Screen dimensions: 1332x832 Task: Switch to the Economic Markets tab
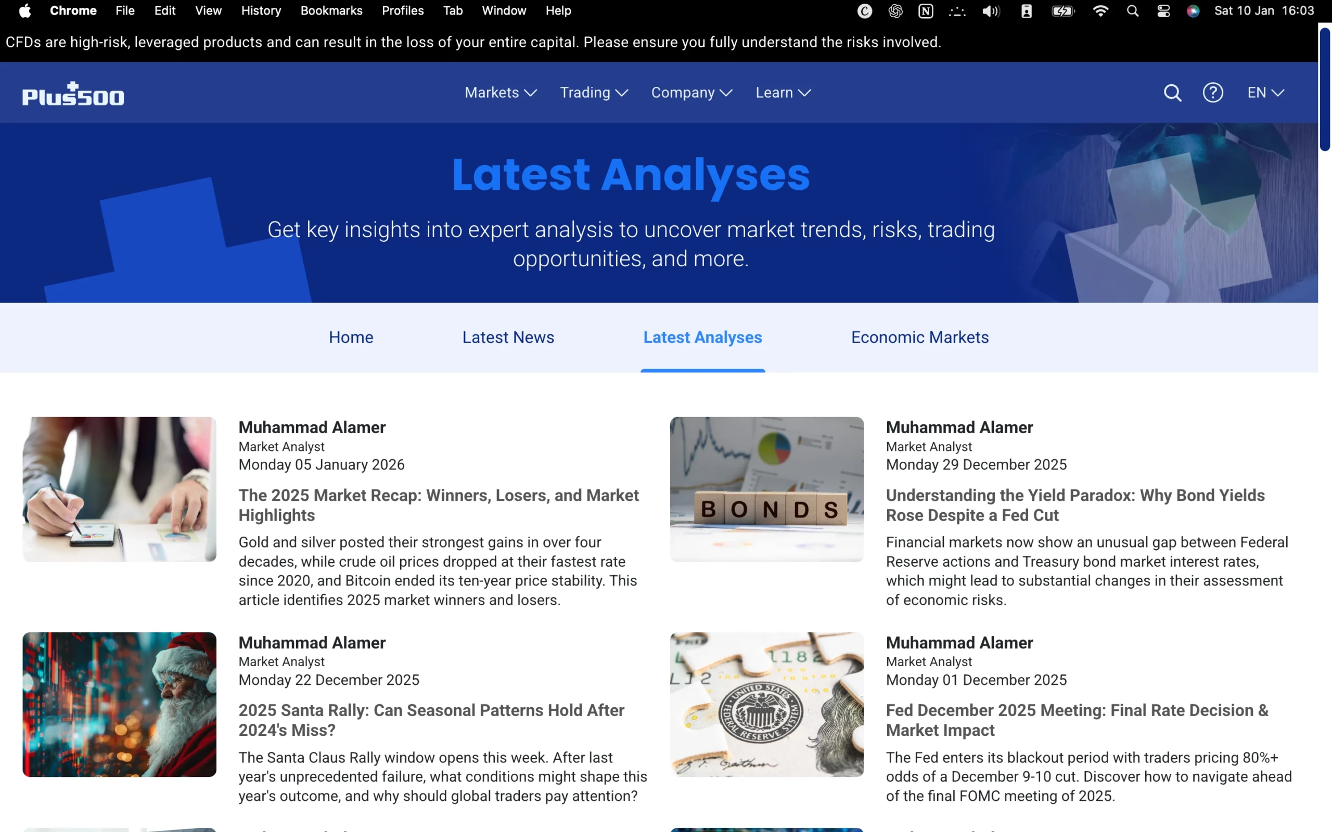[x=919, y=337]
